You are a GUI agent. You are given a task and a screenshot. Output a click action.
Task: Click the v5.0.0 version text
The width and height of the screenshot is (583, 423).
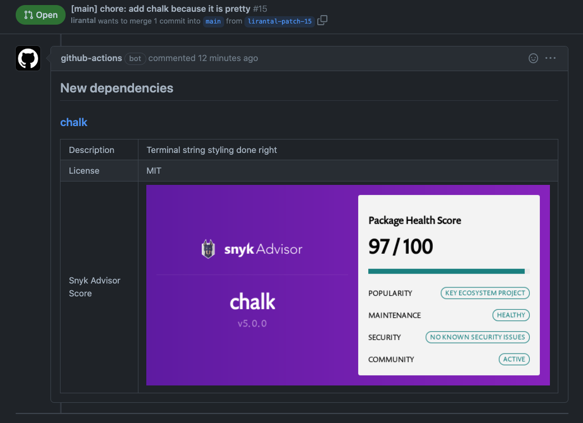click(x=252, y=323)
